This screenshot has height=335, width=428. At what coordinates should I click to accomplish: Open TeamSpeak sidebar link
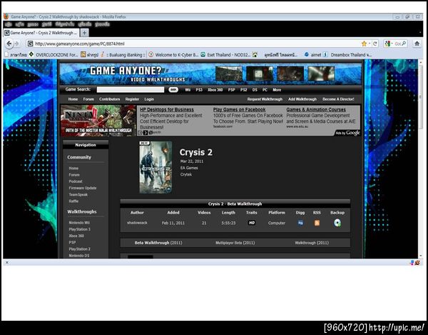point(78,194)
